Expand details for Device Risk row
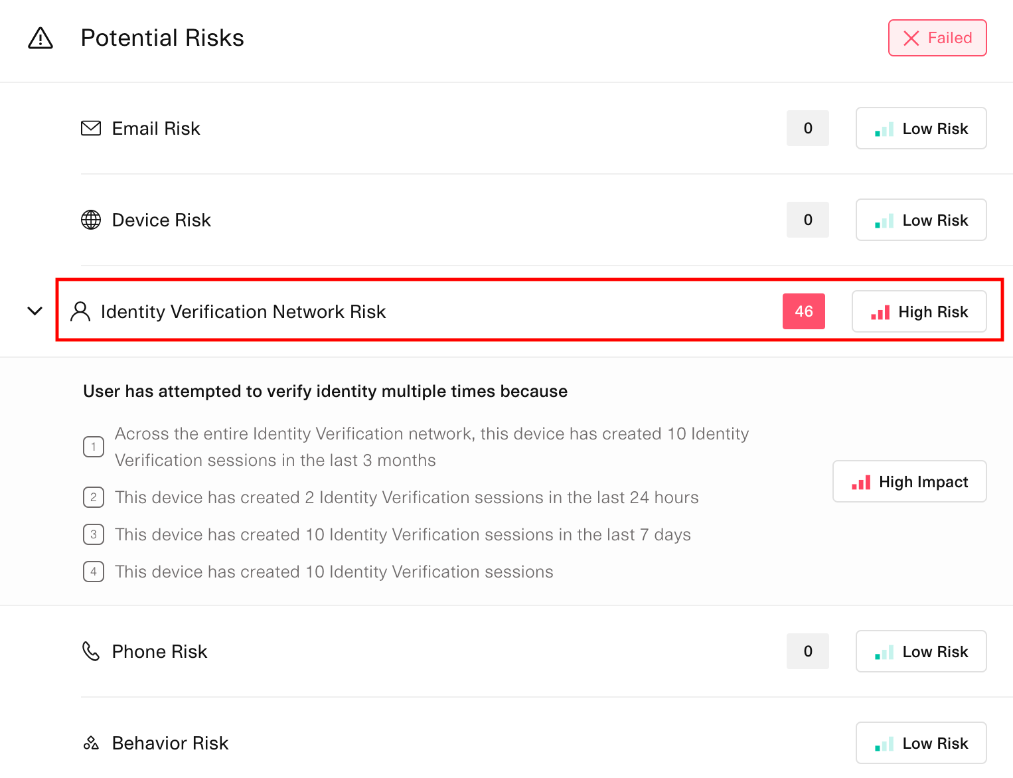Viewport: 1013px width, 778px height. pyautogui.click(x=465, y=220)
